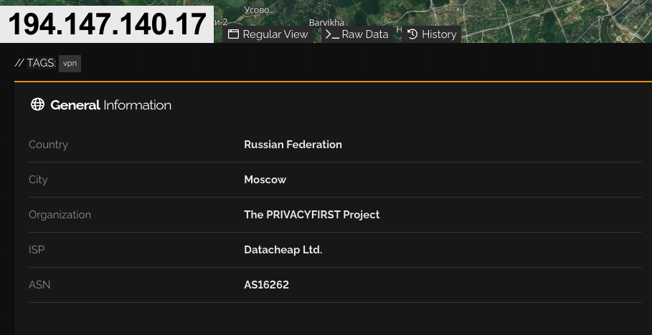The width and height of the screenshot is (652, 335).
Task: Click the globe icon next to General Information
Action: click(37, 105)
